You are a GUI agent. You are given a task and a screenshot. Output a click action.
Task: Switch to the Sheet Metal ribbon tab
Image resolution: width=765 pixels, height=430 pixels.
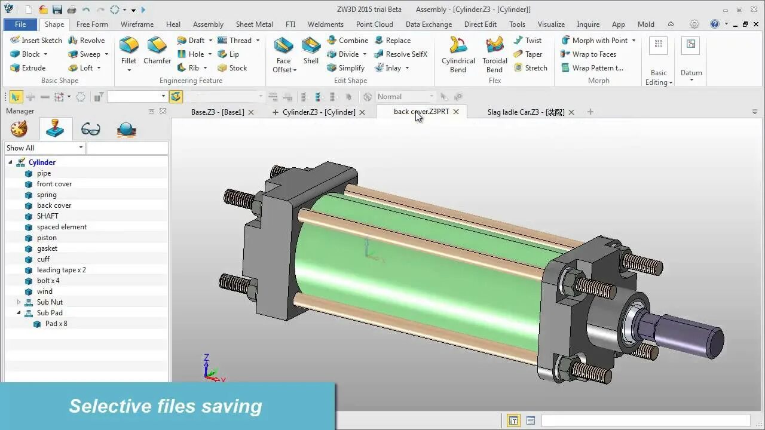point(255,24)
